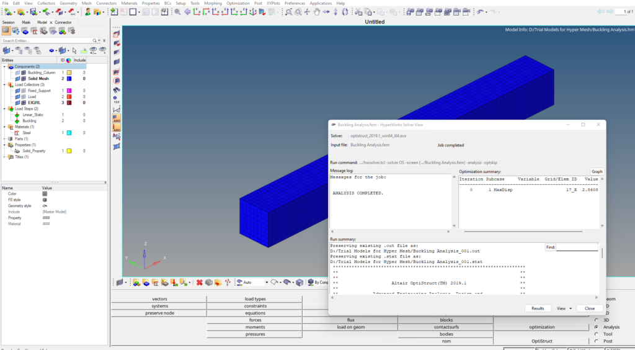This screenshot has height=350, width=635.
Task: Open the Optimization menu
Action: 238,3
